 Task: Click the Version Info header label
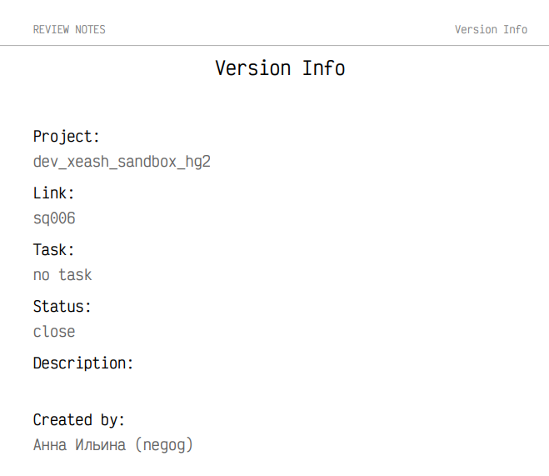(491, 29)
